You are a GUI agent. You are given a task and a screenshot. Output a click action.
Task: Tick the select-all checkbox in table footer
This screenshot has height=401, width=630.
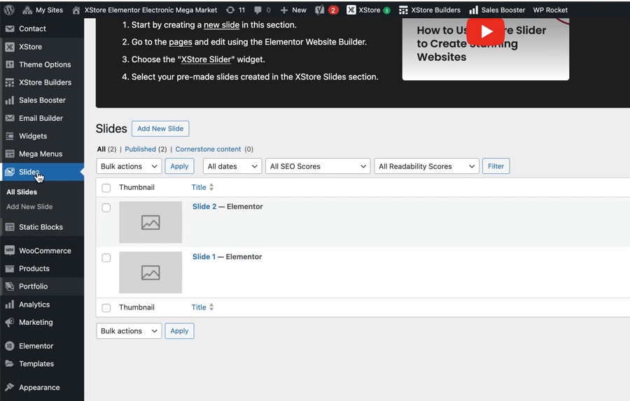(x=106, y=307)
